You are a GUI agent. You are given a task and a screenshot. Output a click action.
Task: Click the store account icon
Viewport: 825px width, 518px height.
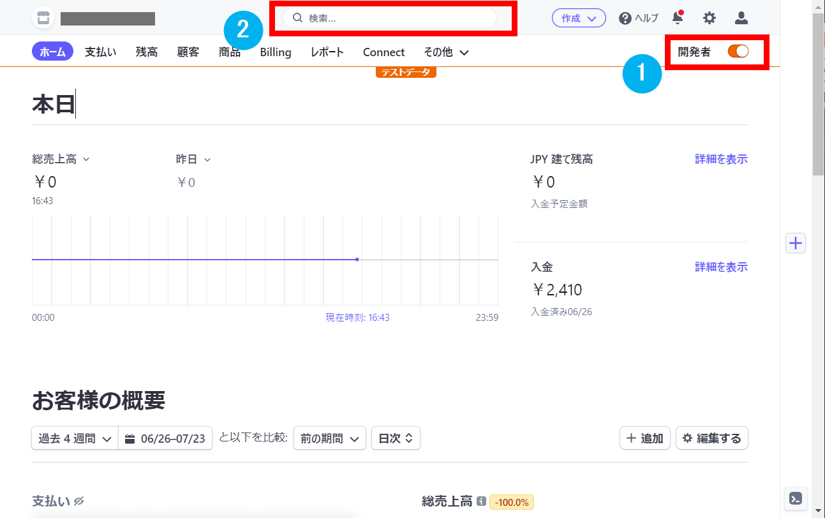click(43, 18)
